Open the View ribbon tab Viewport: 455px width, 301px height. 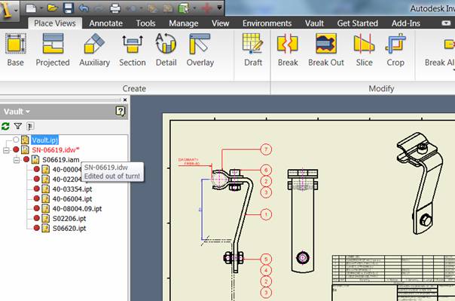(x=220, y=23)
